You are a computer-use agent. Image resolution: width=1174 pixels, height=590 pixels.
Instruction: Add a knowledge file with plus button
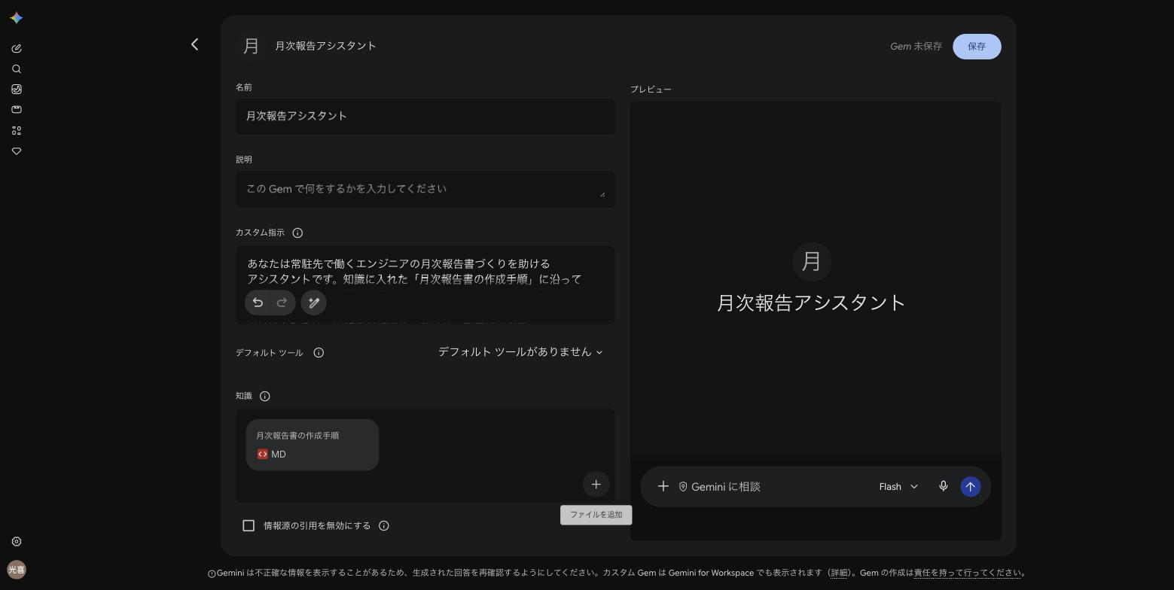click(x=596, y=485)
